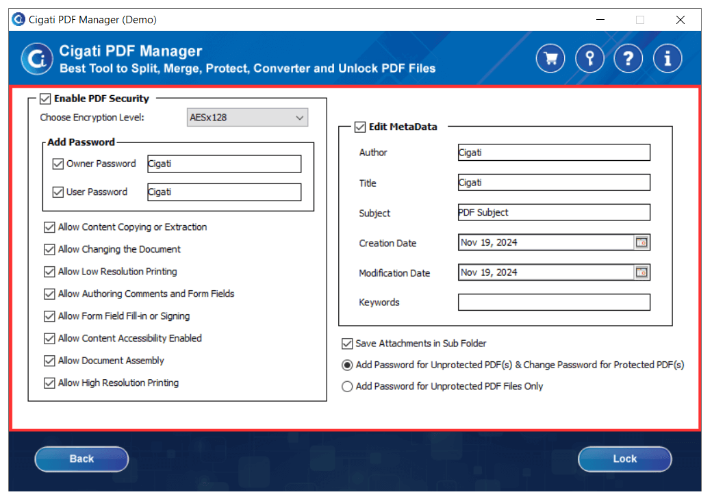Image resolution: width=712 pixels, height=501 pixels.
Task: Open calendar picker for Creation Date
Action: 641,242
